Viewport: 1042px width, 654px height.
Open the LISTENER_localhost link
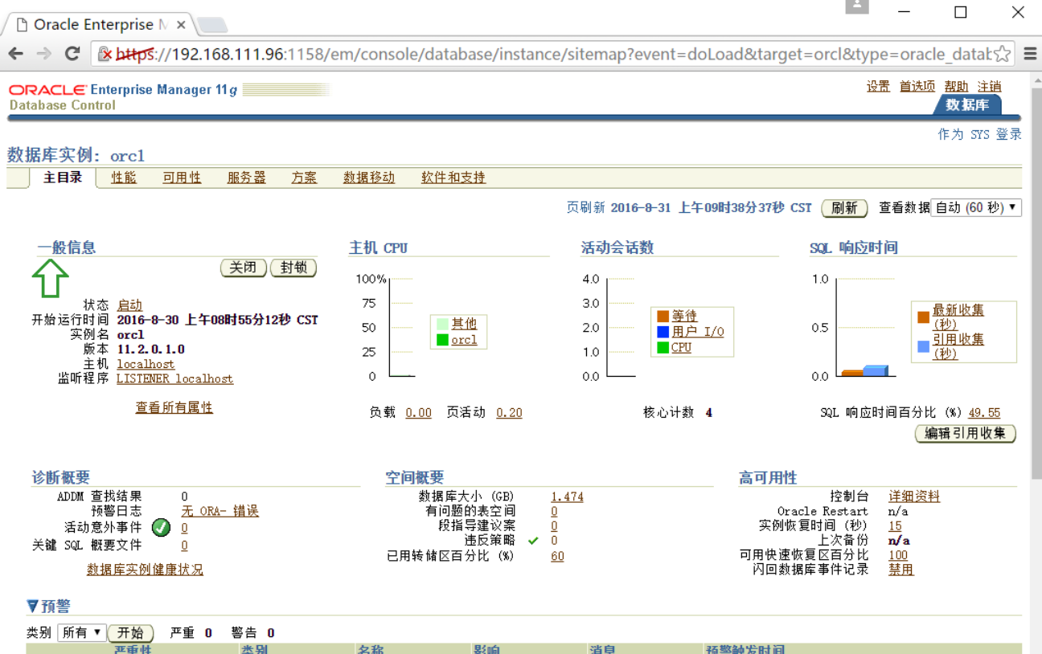[x=174, y=378]
